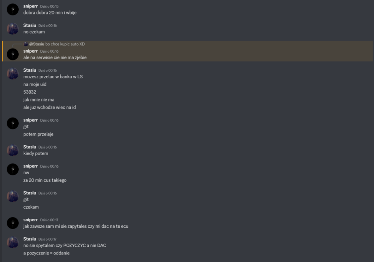This screenshot has height=262, width=374.
Task: Click the small avatar in the reply preview
Action: (26, 44)
